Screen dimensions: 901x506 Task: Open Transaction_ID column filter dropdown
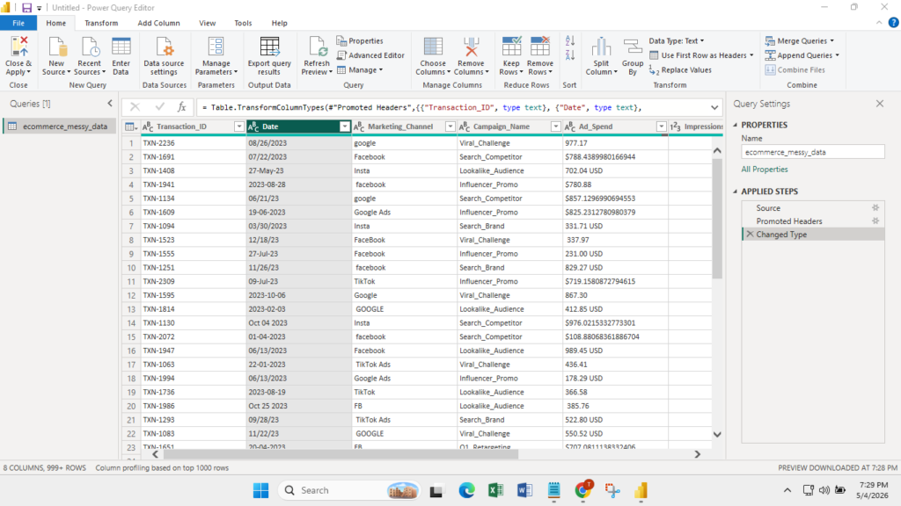(238, 126)
